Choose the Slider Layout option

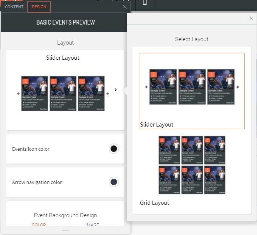191,91
